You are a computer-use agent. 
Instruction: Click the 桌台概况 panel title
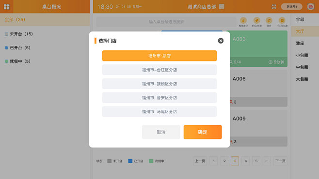click(51, 7)
